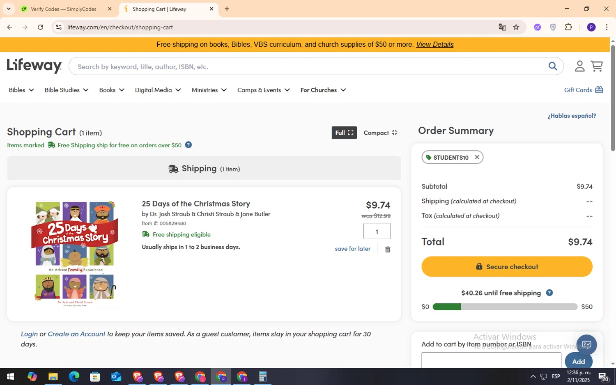Remove the STUDENTS10 promo code

[x=477, y=157]
